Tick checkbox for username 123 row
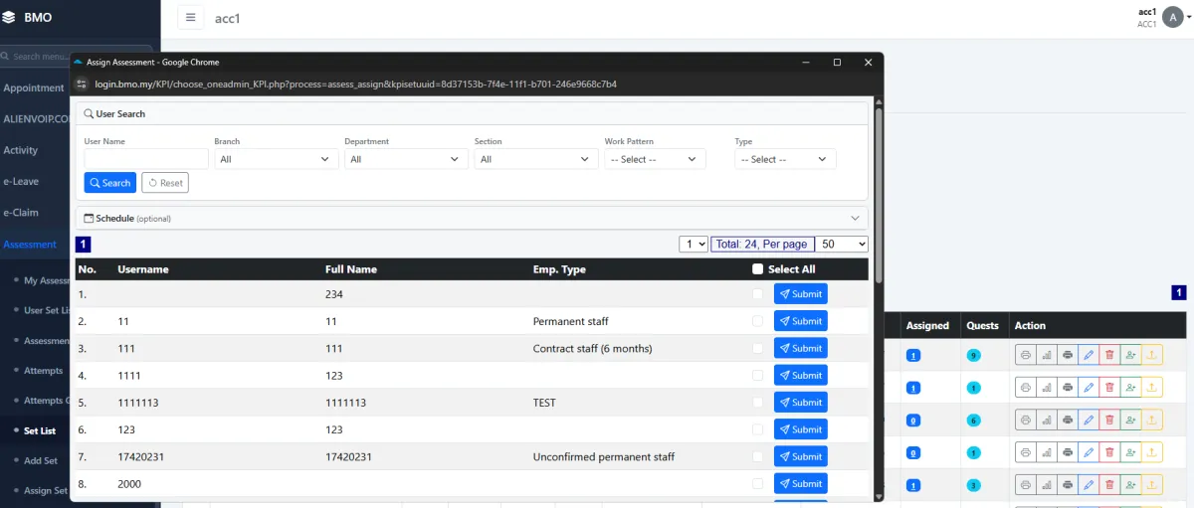The width and height of the screenshot is (1194, 508). coord(758,429)
